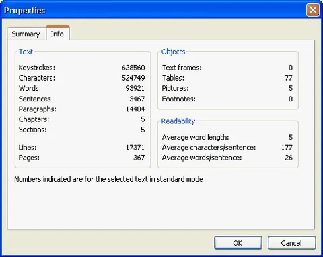Click the Paragraphs count 14404
This screenshot has height=257, width=323.
pos(135,109)
